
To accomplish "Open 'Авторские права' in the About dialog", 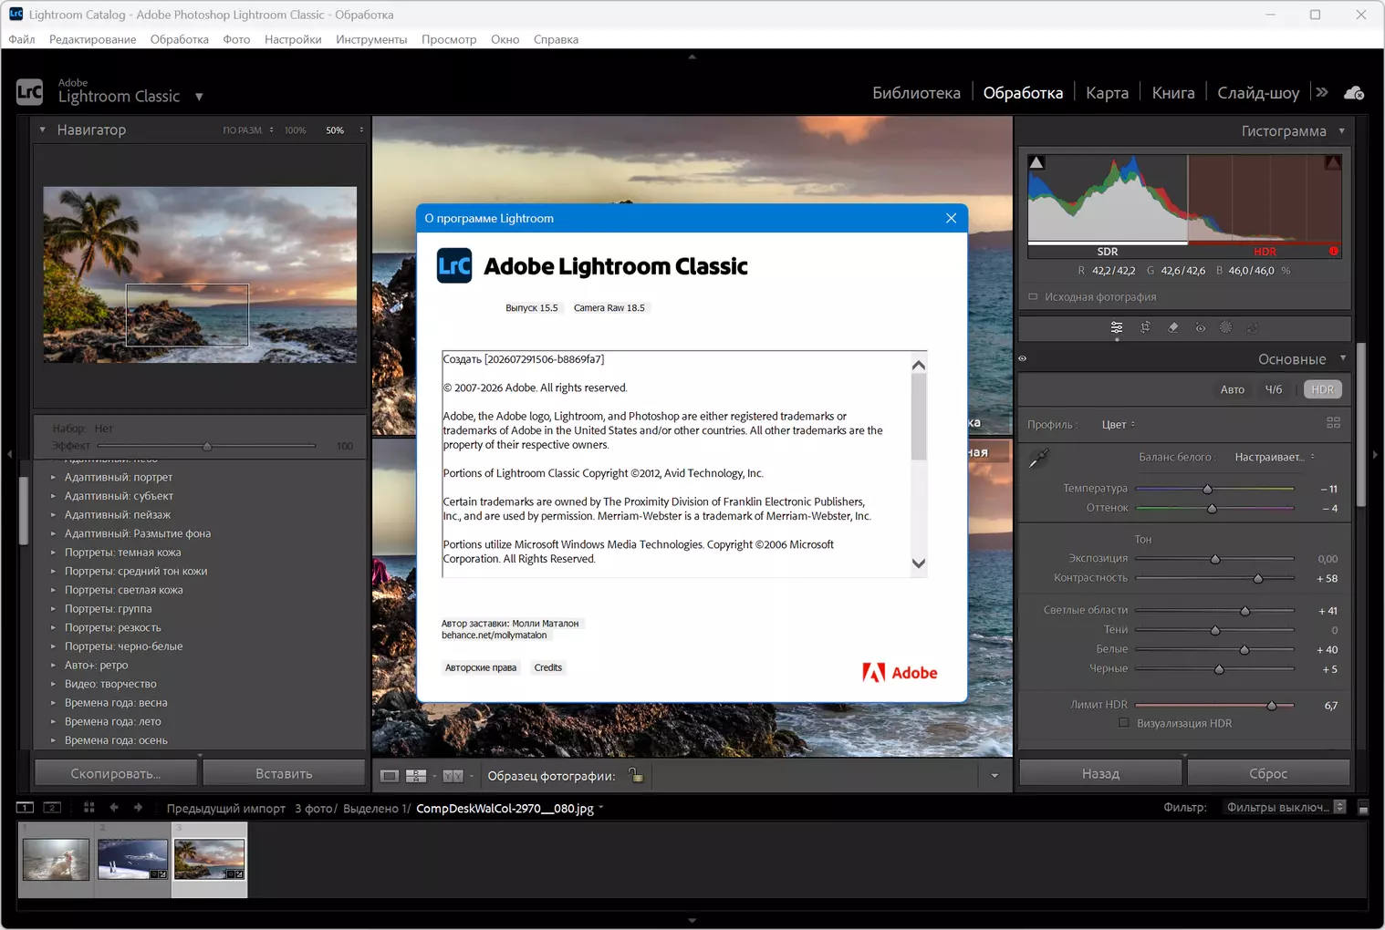I will tap(481, 667).
